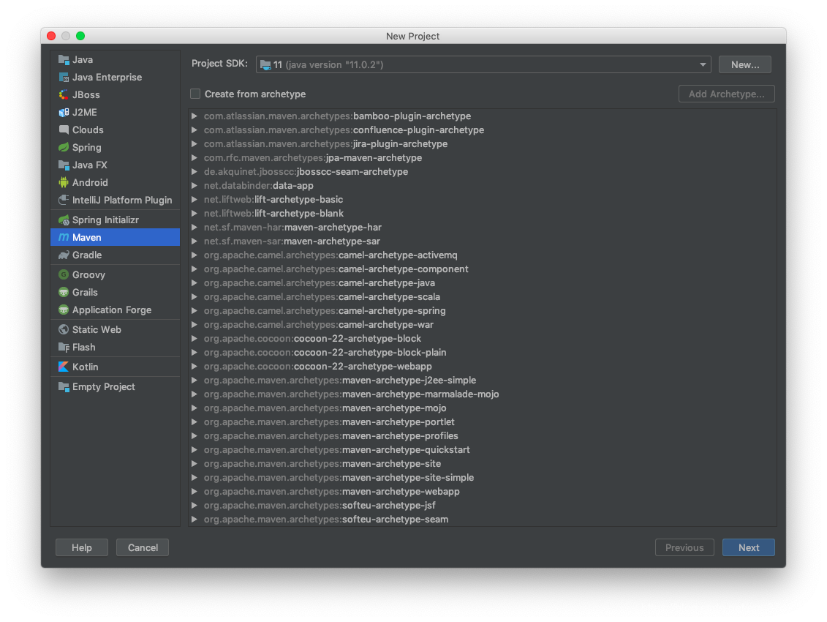Select maven-archetype-sar row text
This screenshot has height=622, width=827.
(x=292, y=241)
